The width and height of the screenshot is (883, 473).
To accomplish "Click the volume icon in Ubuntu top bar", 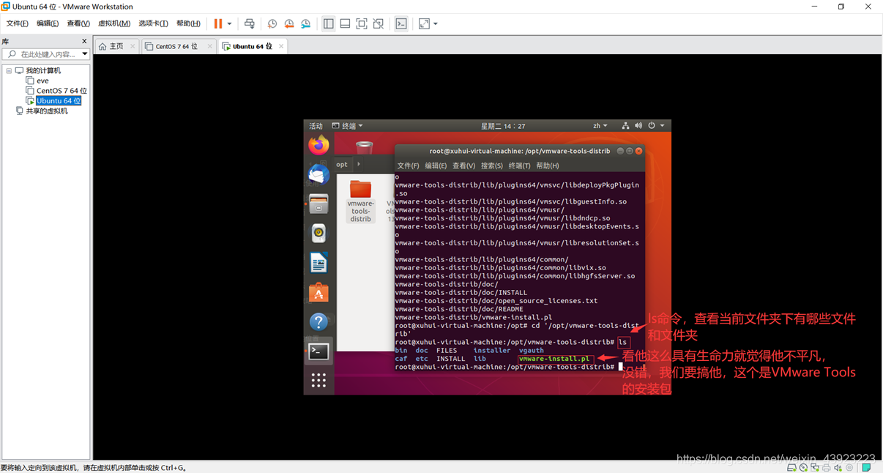I will [638, 126].
